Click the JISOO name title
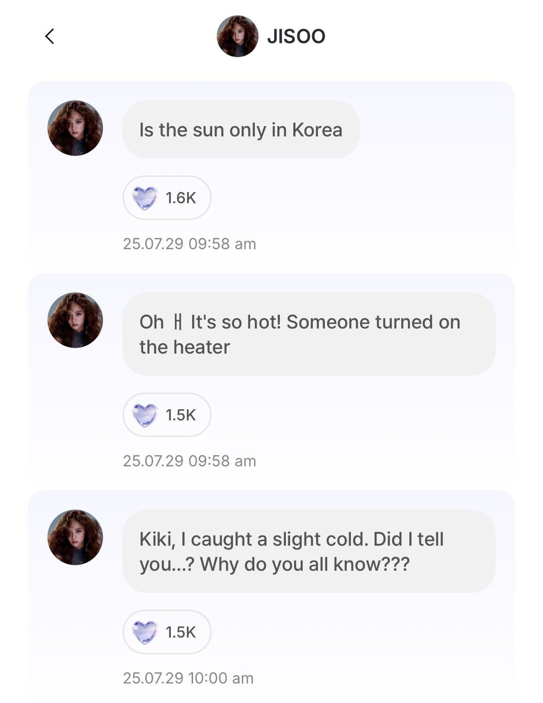543x703 pixels. [296, 36]
